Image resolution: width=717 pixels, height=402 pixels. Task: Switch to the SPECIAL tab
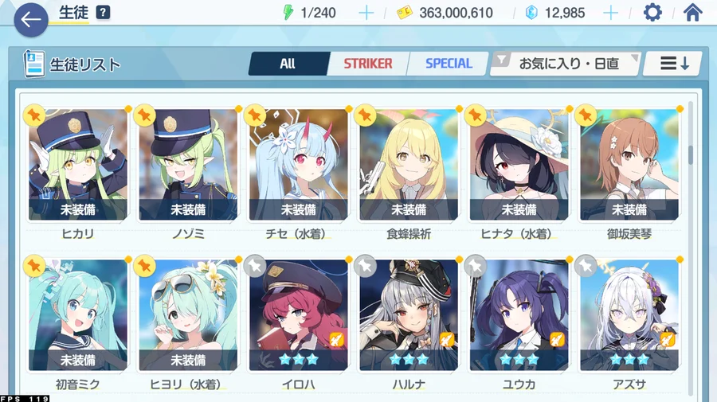click(x=449, y=64)
